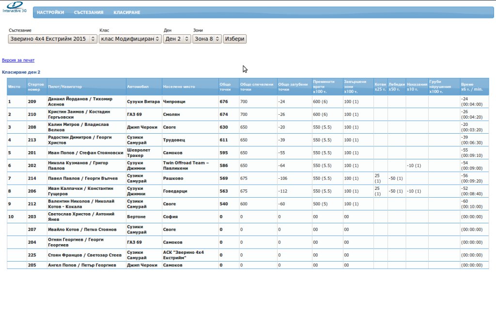The height and width of the screenshot is (310, 496).
Task: Click the Twin Offroad Team – Павликени cell
Action: [x=186, y=165]
